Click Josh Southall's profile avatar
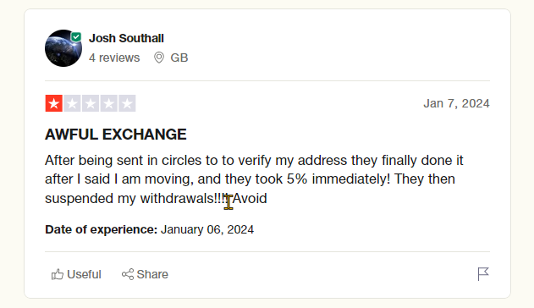 pyautogui.click(x=63, y=48)
